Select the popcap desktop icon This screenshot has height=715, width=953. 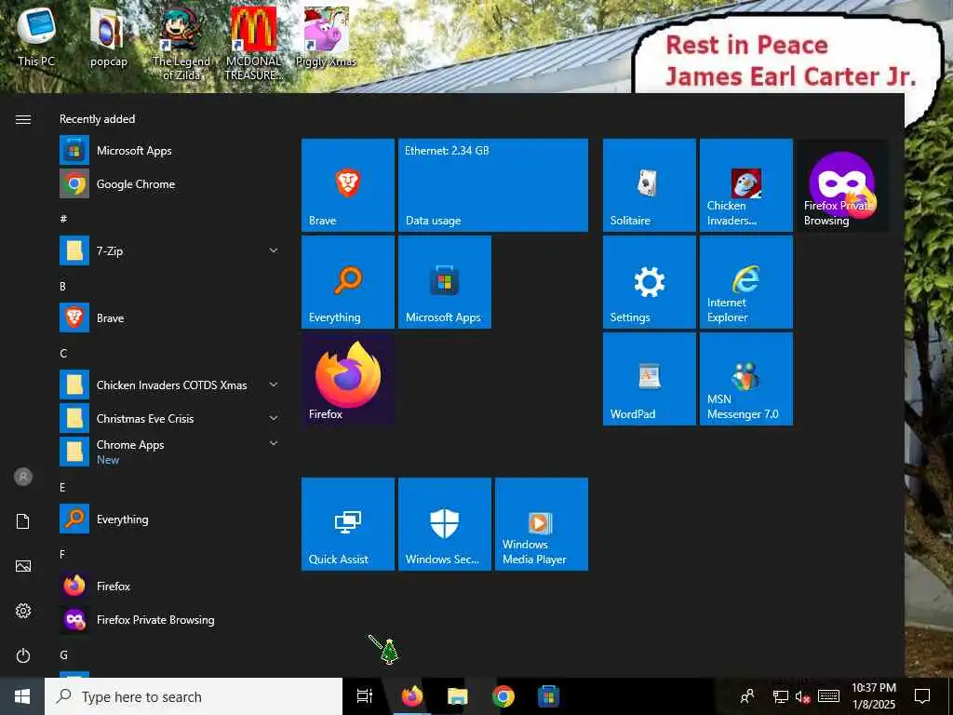108,36
